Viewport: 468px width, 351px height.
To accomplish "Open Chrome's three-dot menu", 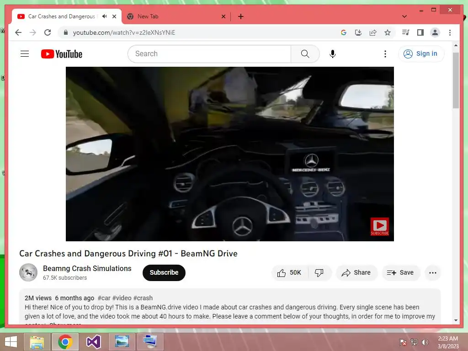I will click(450, 32).
